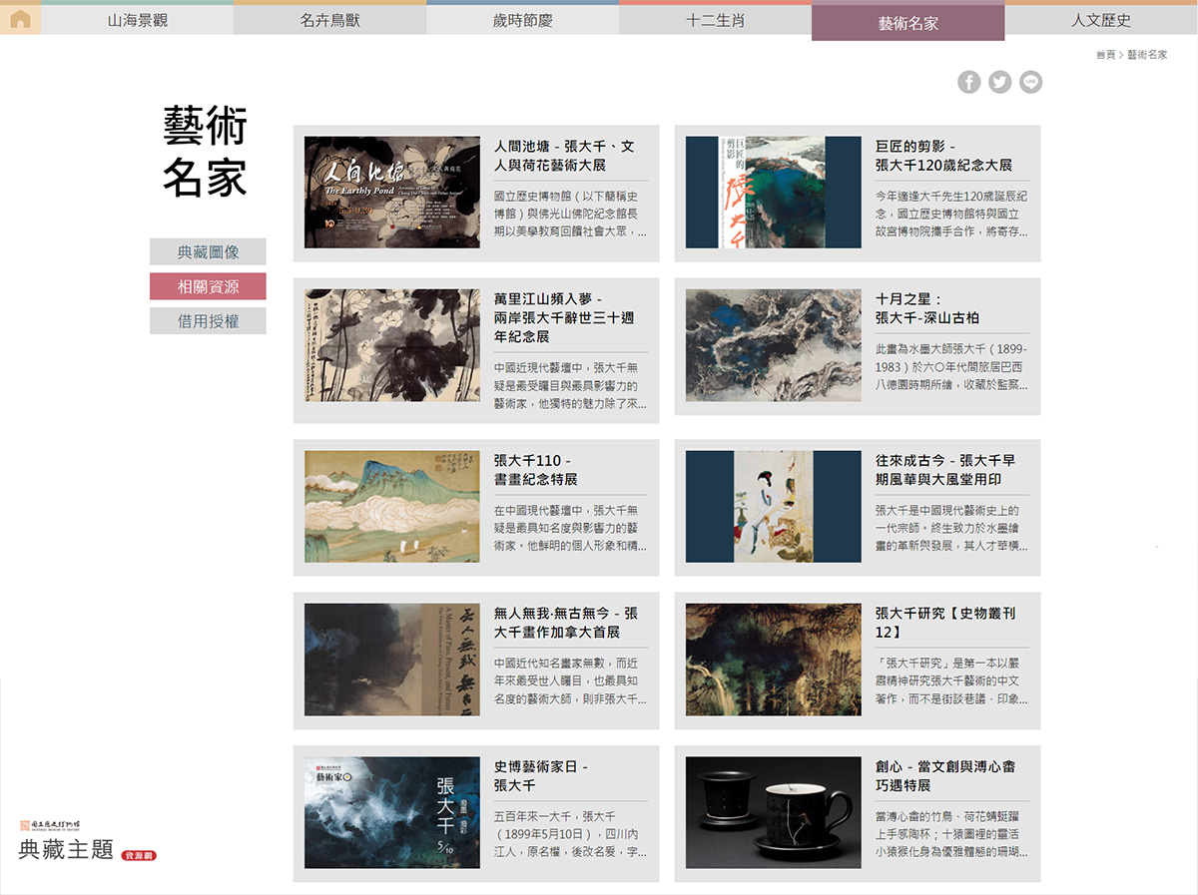Click the 首頁 breadcrumb link
The width and height of the screenshot is (1198, 895).
coord(1105,55)
